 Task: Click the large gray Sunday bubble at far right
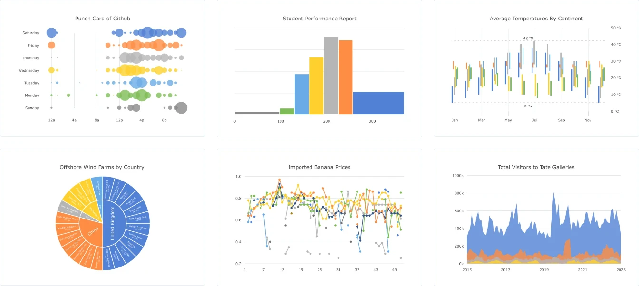click(x=181, y=108)
